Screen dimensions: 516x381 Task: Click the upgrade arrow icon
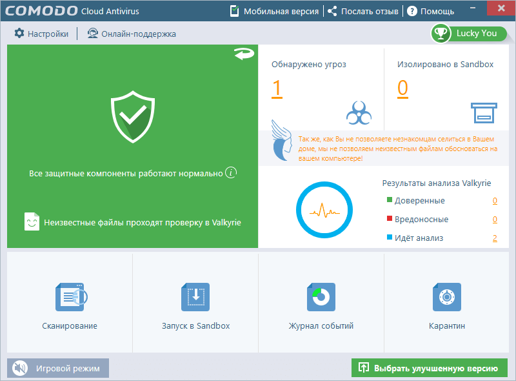coord(363,368)
